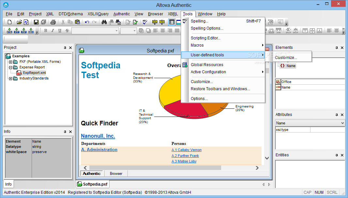
Task: Click the Check well-formedness icon
Action: point(128,22)
